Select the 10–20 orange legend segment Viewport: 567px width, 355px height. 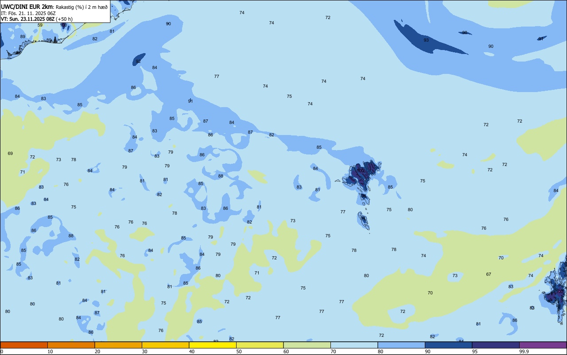(71, 345)
